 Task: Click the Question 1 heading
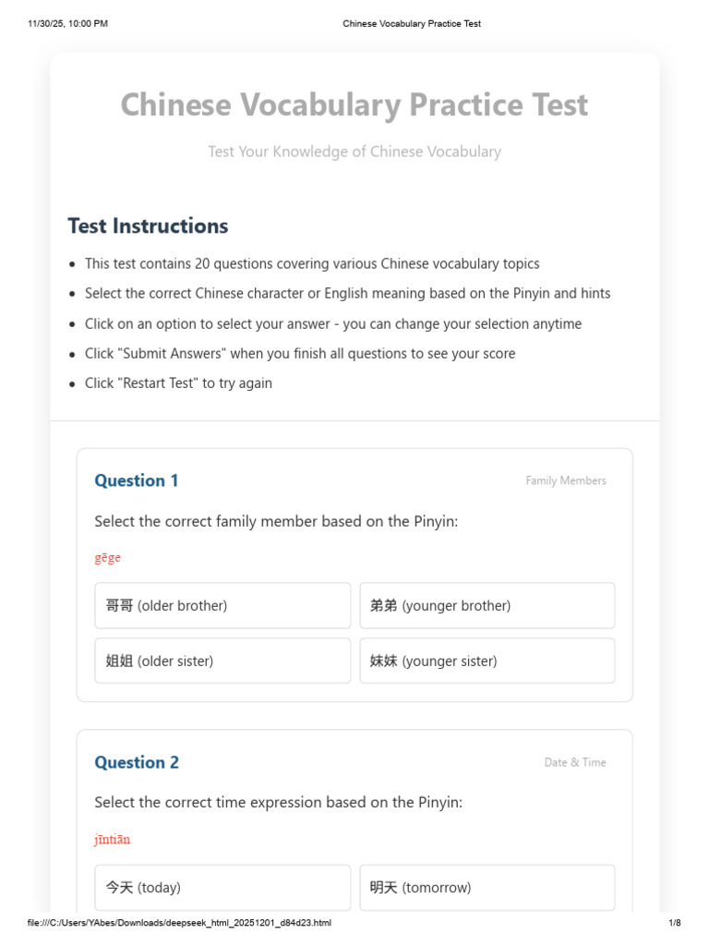(137, 480)
